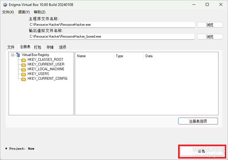Click 浏览 button for main program file
The width and height of the screenshot is (228, 160).
(x=210, y=25)
